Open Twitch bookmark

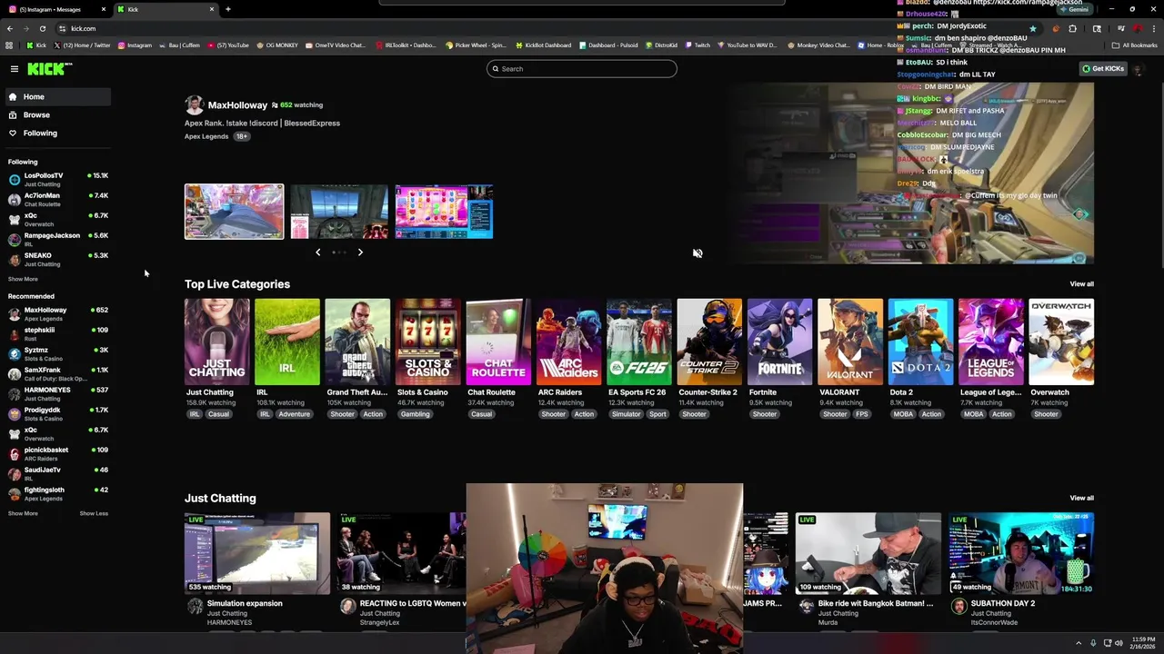click(697, 45)
